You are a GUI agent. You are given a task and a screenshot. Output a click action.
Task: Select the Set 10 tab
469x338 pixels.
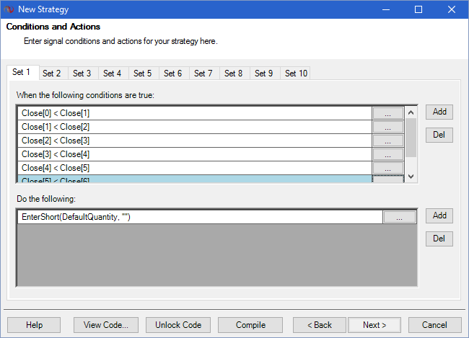point(296,74)
